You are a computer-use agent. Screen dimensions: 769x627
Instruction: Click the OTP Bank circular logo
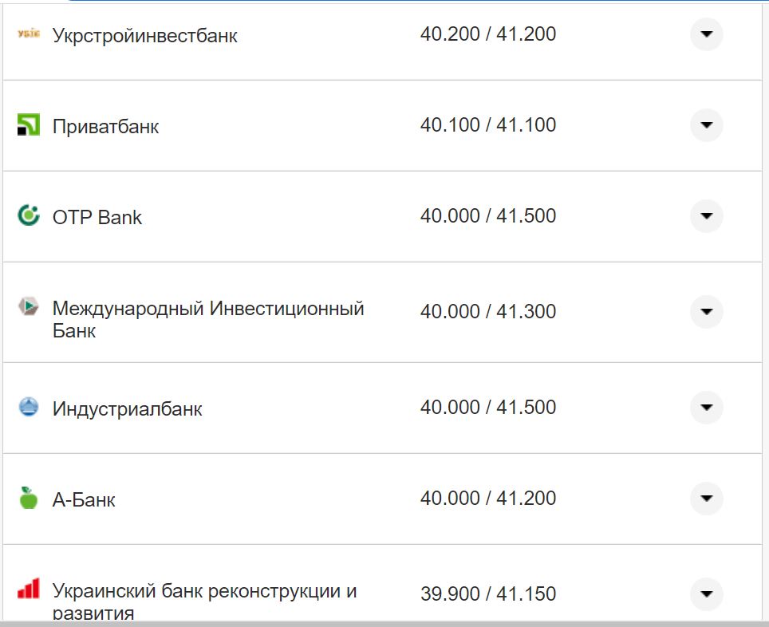click(x=27, y=216)
